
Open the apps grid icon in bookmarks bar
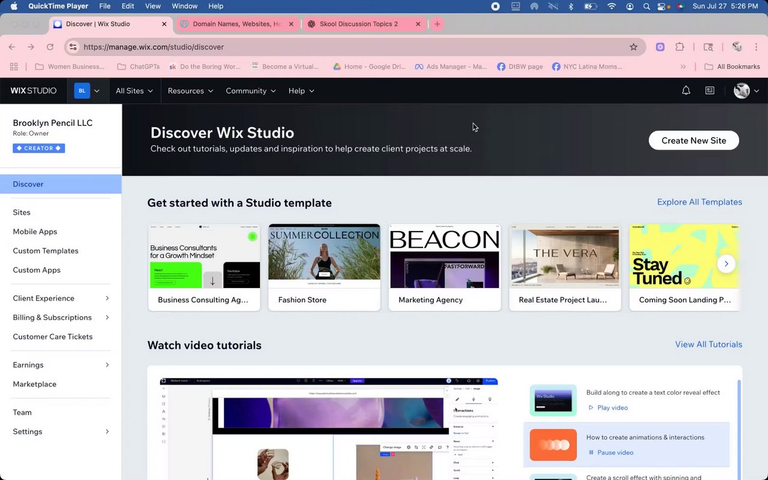pos(14,67)
